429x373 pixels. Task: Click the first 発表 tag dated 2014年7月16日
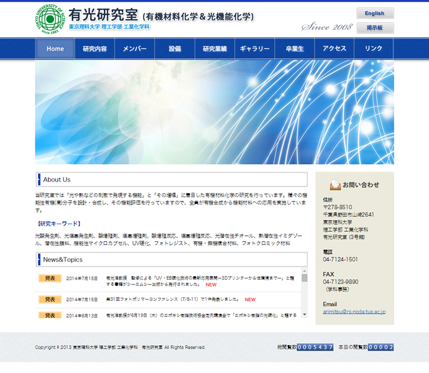[x=50, y=279]
